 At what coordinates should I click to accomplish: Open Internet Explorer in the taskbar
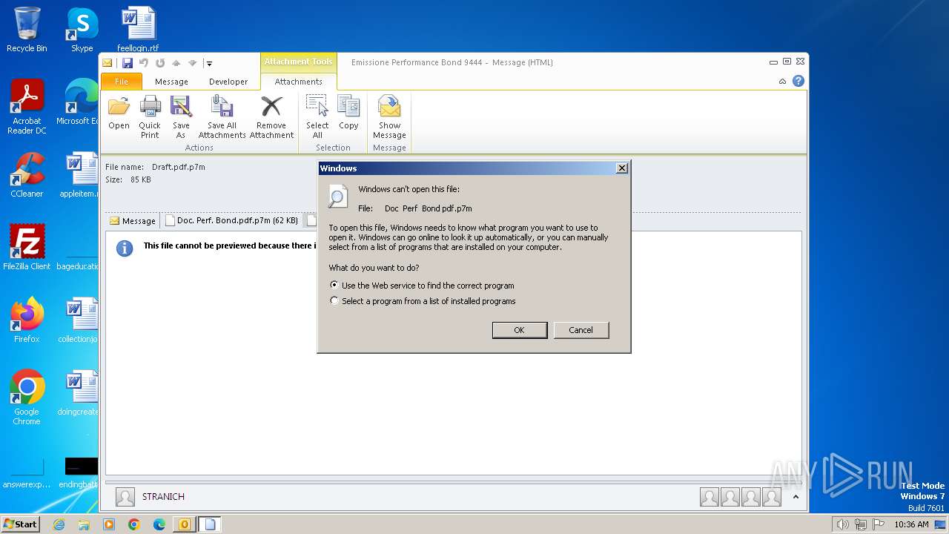(59, 524)
